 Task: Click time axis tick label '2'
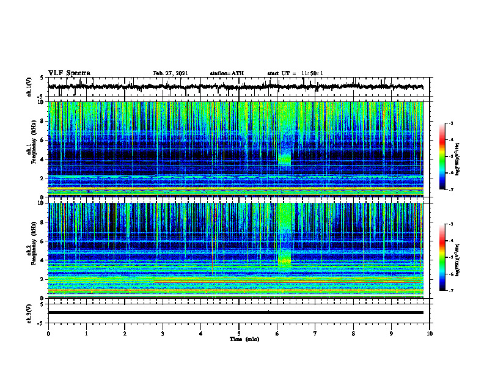(x=125, y=334)
